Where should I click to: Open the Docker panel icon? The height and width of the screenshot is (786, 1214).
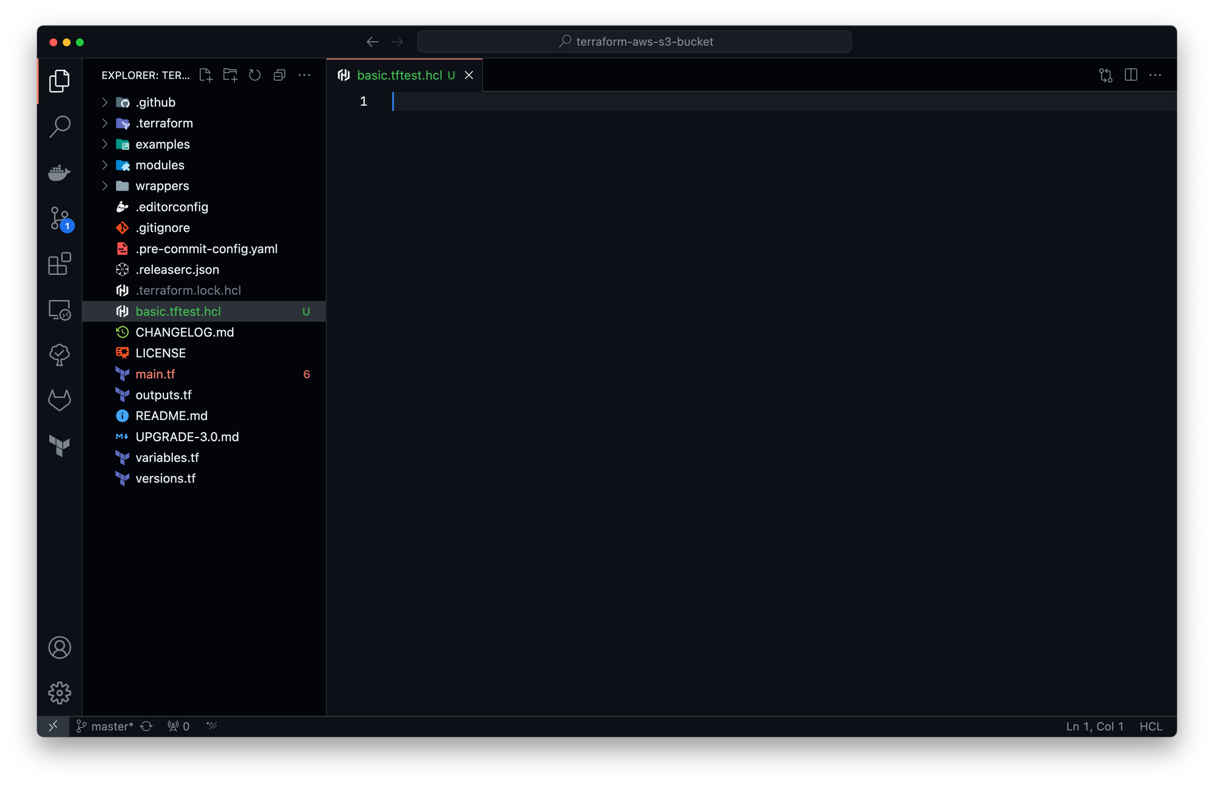point(59,172)
